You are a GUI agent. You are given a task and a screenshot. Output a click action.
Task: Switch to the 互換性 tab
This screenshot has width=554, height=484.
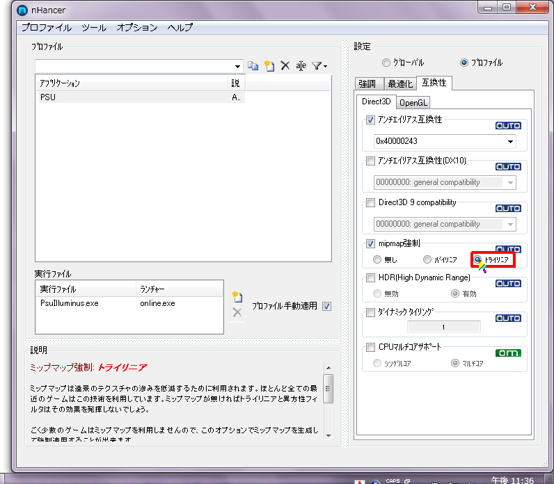pos(434,83)
